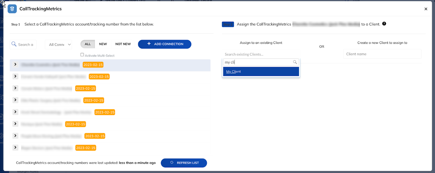
Task: Click 'Create a new Client to assign to' label
Action: point(382,43)
